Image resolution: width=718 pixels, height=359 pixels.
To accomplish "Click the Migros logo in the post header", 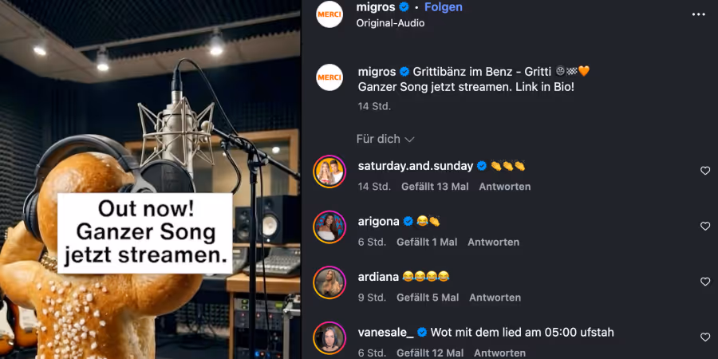I will 329,14.
